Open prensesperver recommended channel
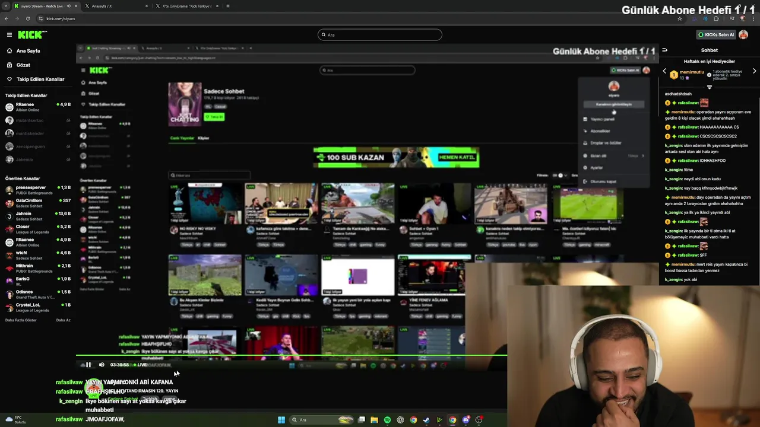 tap(37, 190)
